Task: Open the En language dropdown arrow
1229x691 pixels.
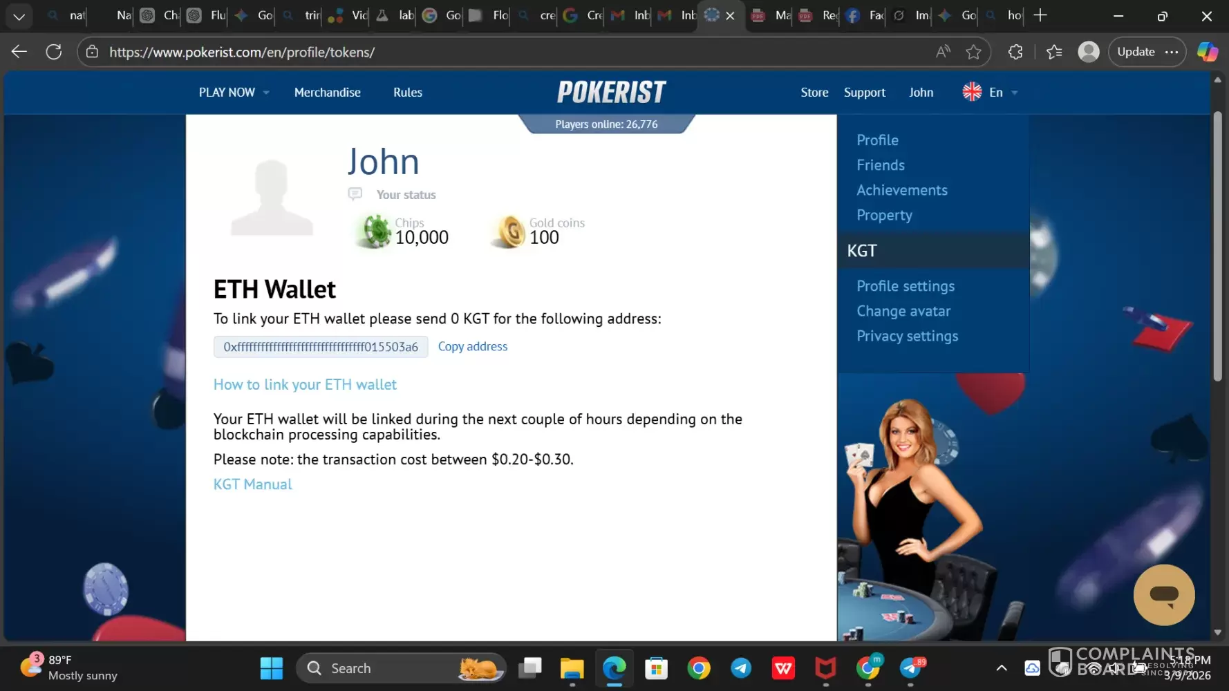Action: tap(1014, 93)
